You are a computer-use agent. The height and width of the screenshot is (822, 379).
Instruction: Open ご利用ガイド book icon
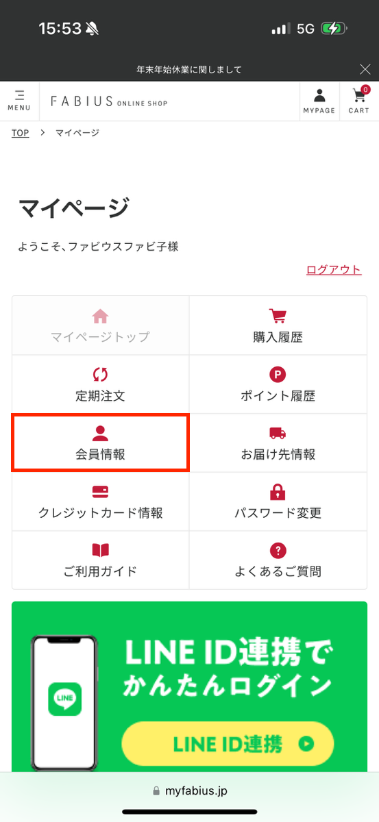(x=100, y=550)
